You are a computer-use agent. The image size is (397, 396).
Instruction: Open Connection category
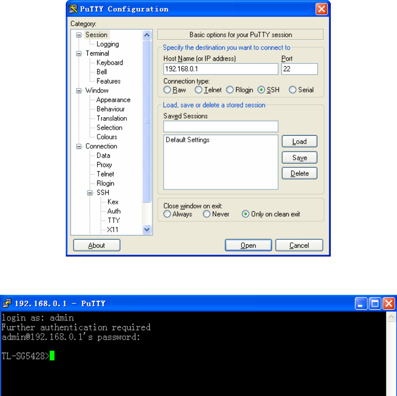point(101,146)
